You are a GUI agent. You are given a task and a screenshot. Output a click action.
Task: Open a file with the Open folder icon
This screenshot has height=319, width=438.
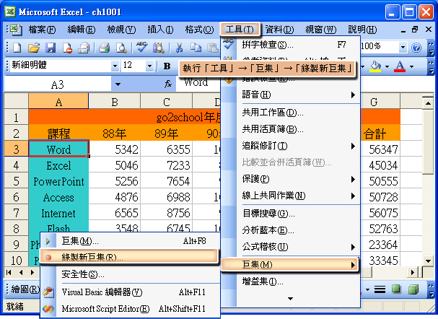(x=34, y=48)
